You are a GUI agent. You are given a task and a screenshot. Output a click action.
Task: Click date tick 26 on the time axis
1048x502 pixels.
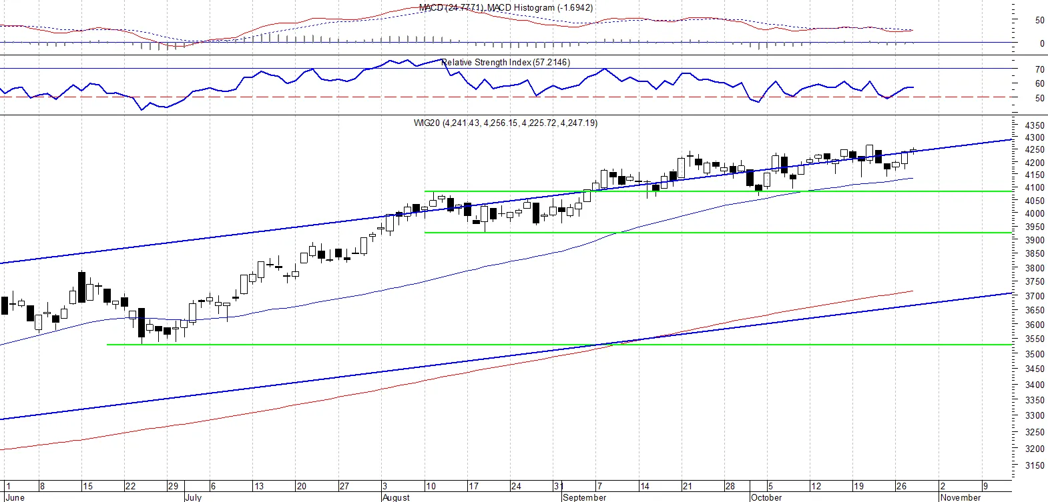coord(901,487)
